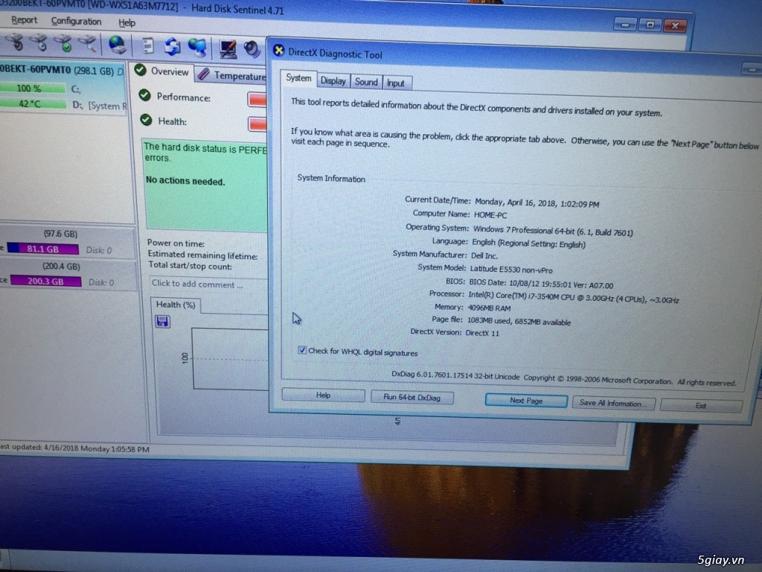Click the globe with monitor toolbar icon

click(x=197, y=47)
